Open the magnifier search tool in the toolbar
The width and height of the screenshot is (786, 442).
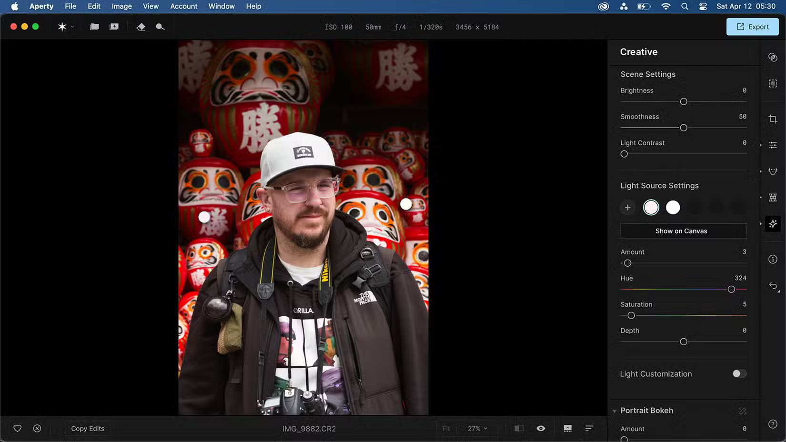(160, 27)
